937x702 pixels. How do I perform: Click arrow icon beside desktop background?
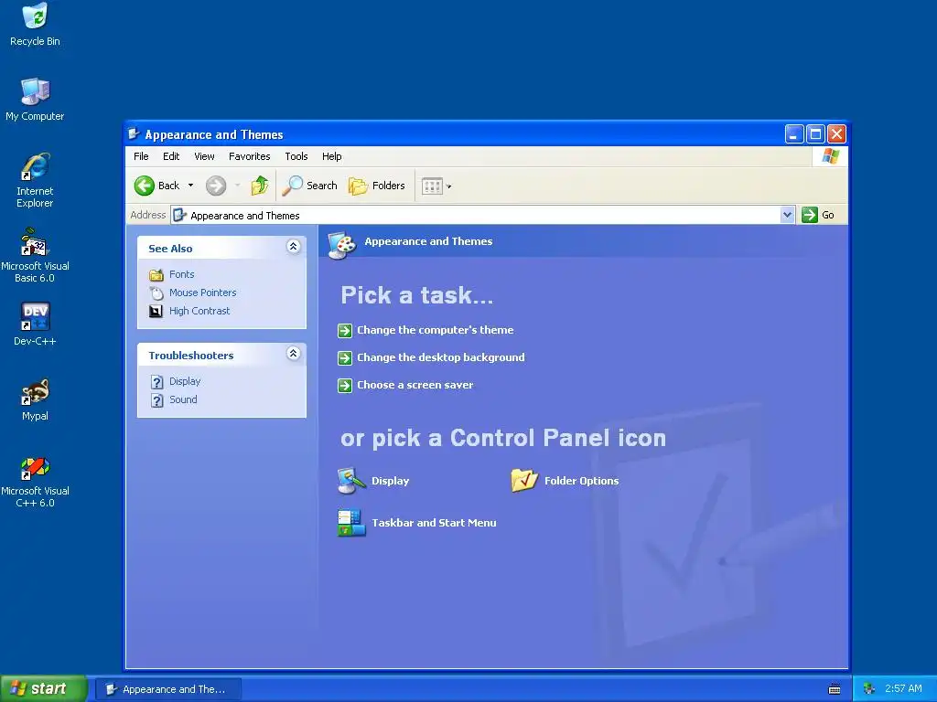[345, 358]
